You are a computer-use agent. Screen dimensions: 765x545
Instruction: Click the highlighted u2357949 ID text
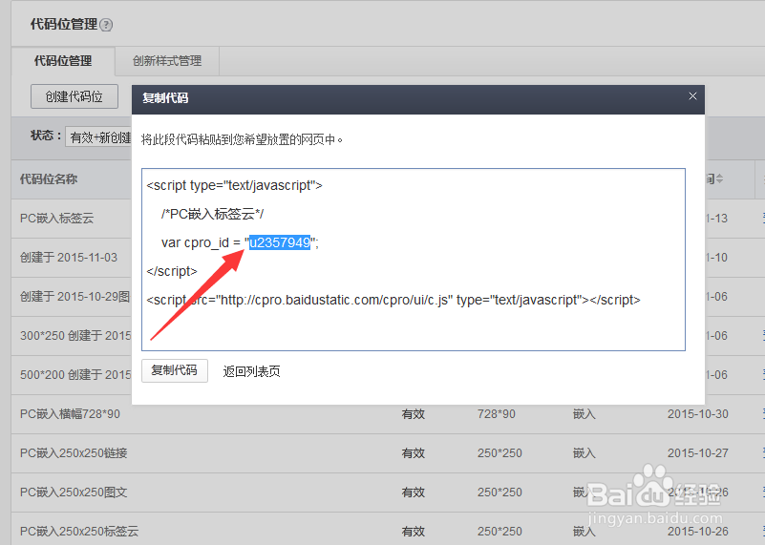pos(280,242)
